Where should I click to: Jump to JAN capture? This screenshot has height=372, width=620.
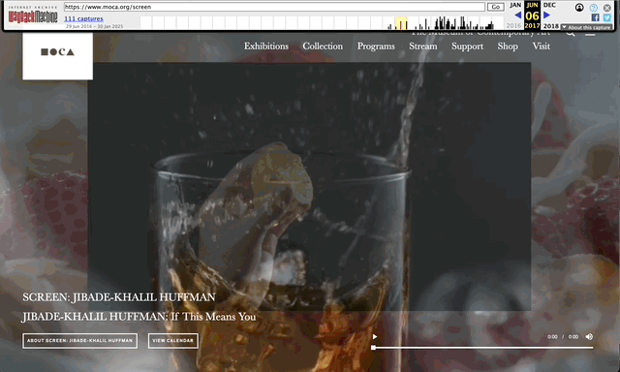coord(515,5)
